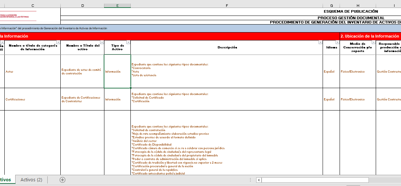The width and height of the screenshot is (401, 186).
Task: Select the 'Actas' category cell
Action: 33,72
